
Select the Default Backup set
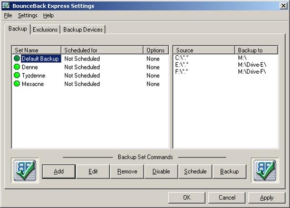(x=40, y=58)
